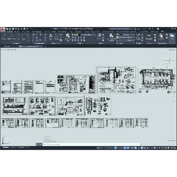
Task: Expand the Draw panel title
Action: click(16, 43)
